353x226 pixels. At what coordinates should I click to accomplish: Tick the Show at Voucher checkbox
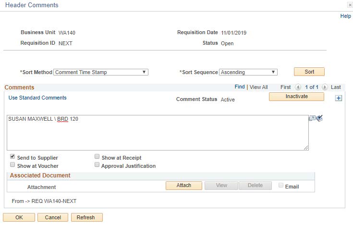pos(12,165)
